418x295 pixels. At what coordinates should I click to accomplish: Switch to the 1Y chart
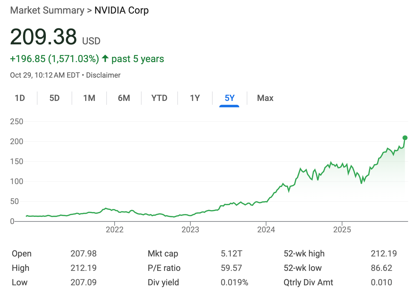195,98
